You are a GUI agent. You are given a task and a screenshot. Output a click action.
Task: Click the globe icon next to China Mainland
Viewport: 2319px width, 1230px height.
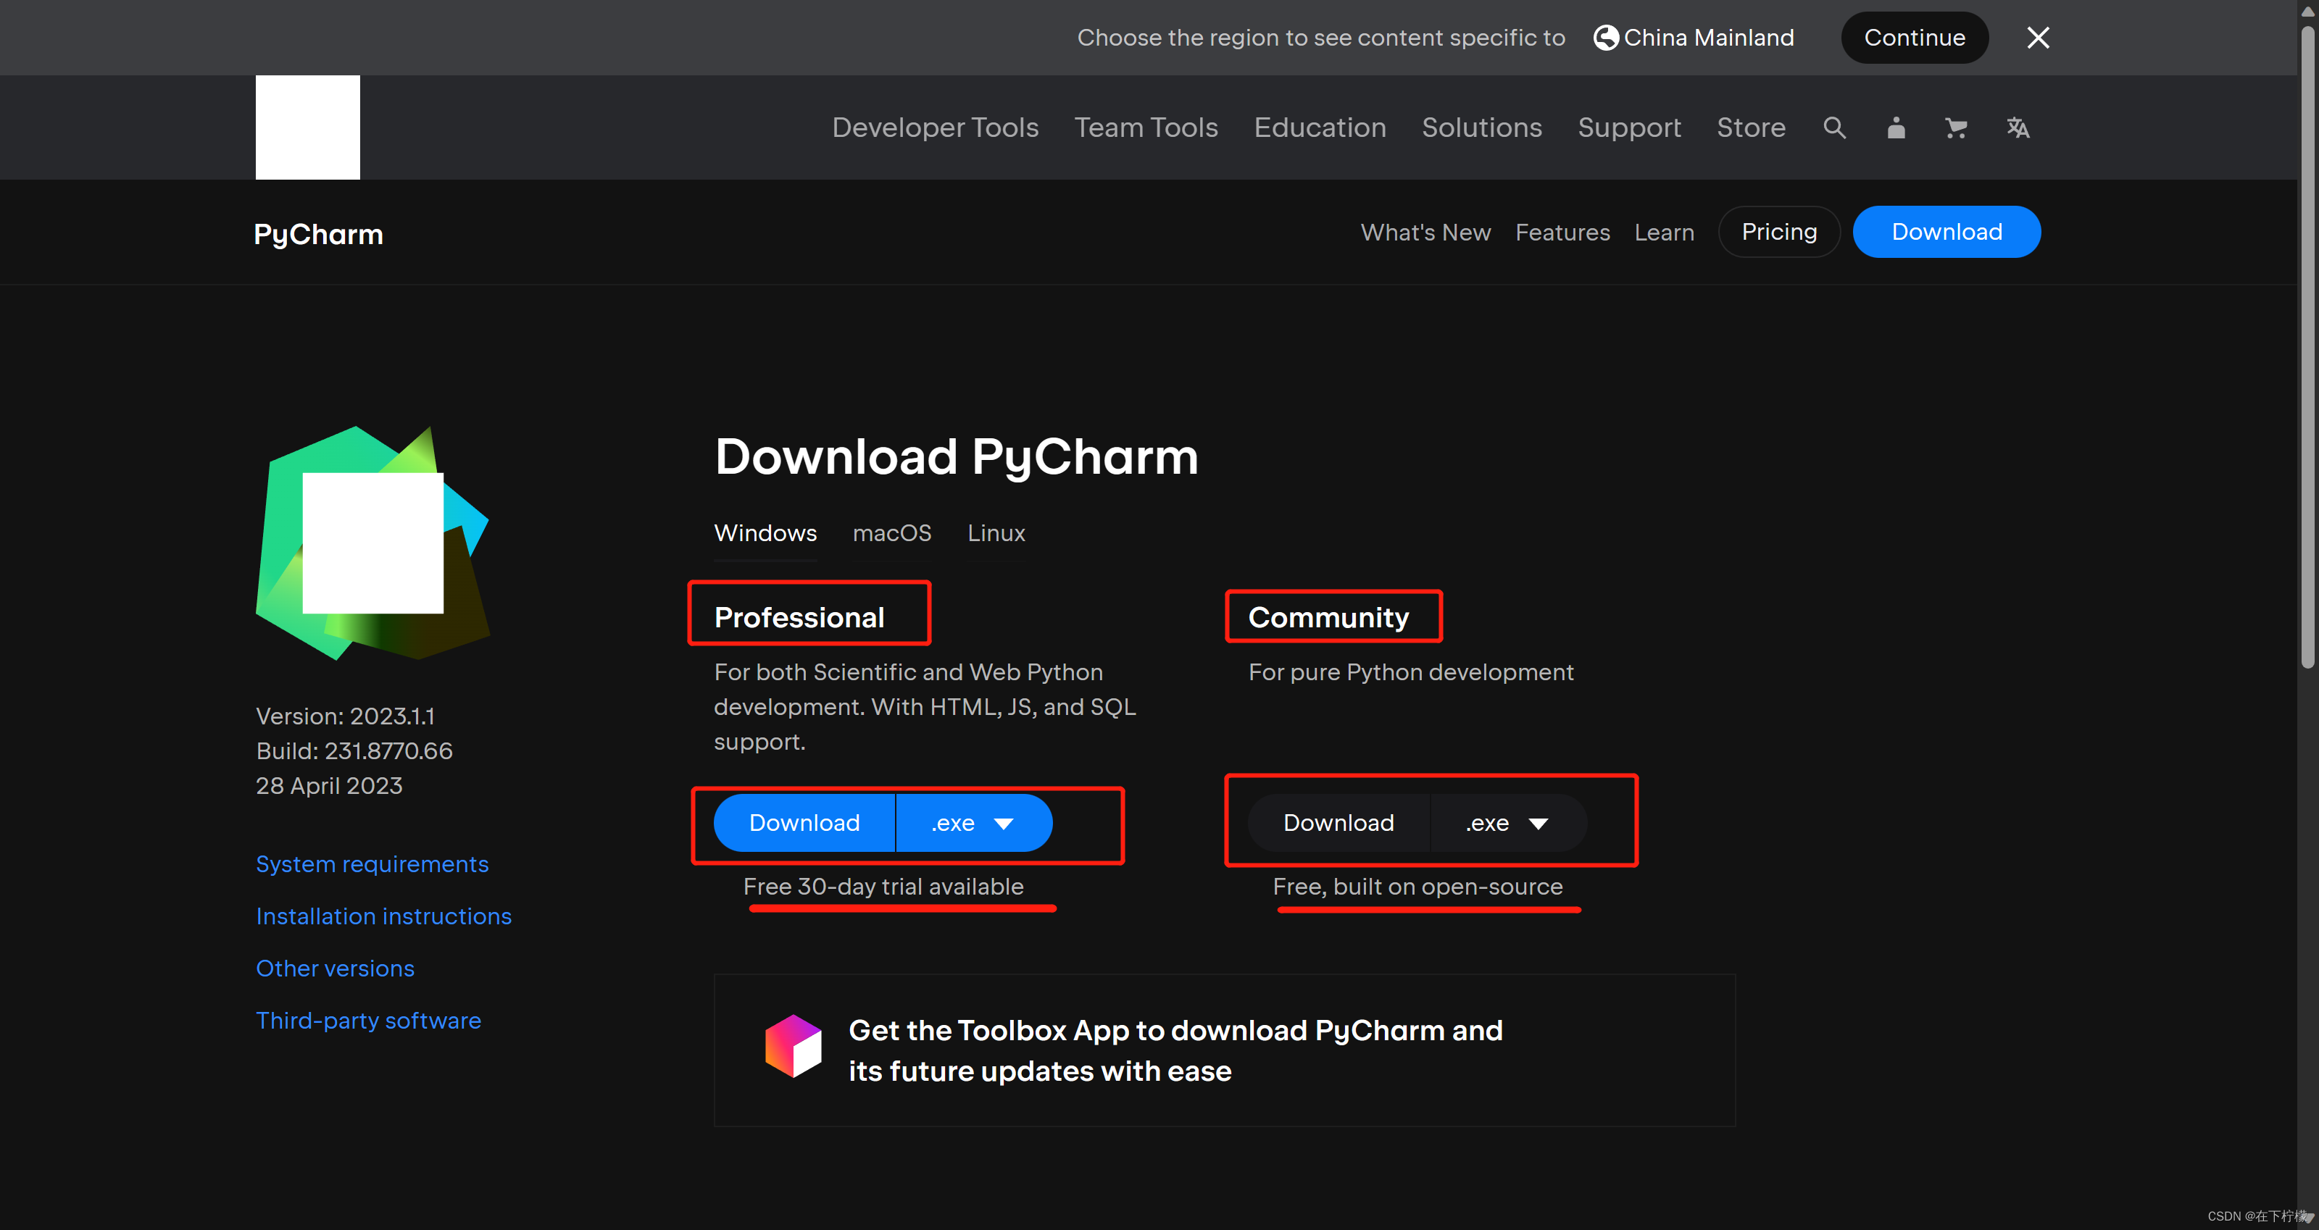1607,37
